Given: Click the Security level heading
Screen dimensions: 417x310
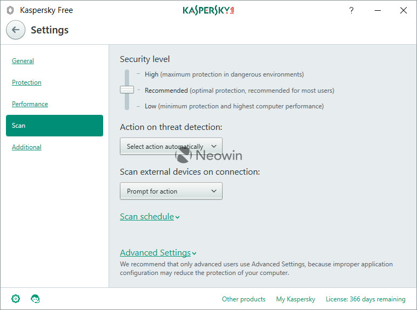Looking at the screenshot, I should pyautogui.click(x=145, y=59).
